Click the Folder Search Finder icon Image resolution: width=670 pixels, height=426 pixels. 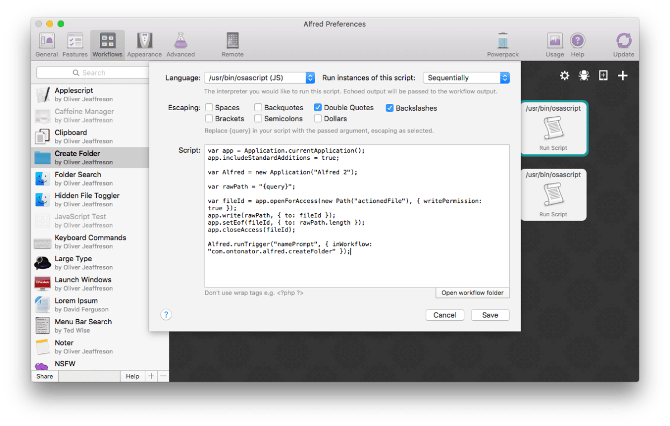(42, 178)
